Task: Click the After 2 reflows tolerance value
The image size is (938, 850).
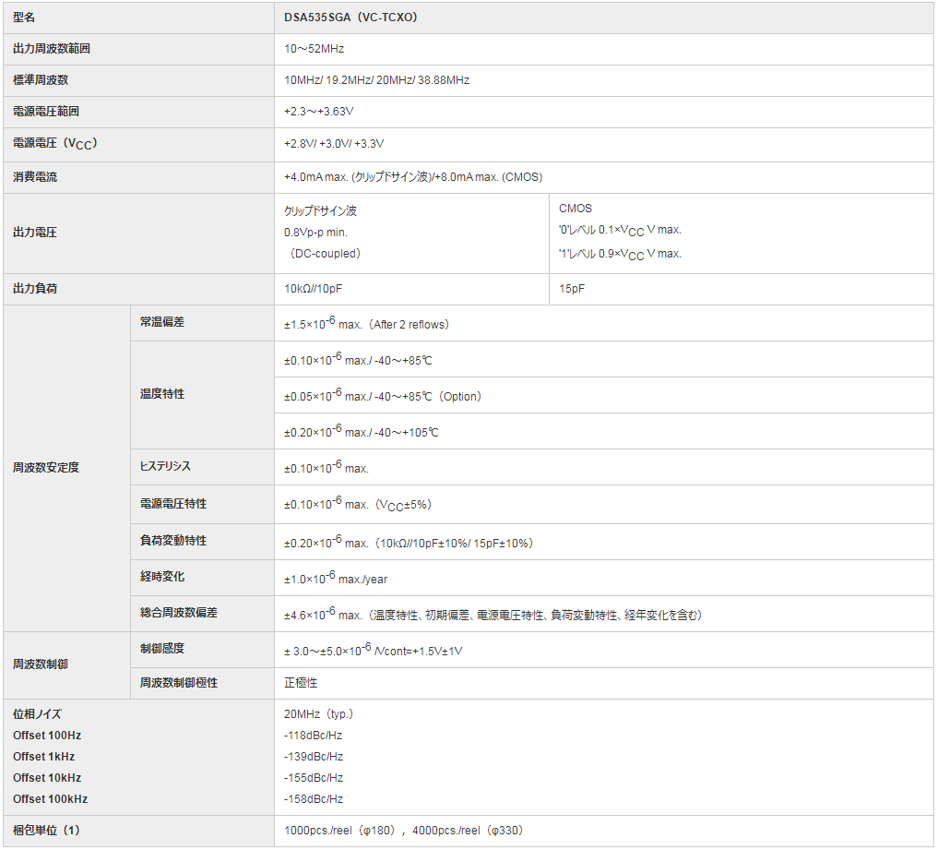Action: tap(367, 324)
